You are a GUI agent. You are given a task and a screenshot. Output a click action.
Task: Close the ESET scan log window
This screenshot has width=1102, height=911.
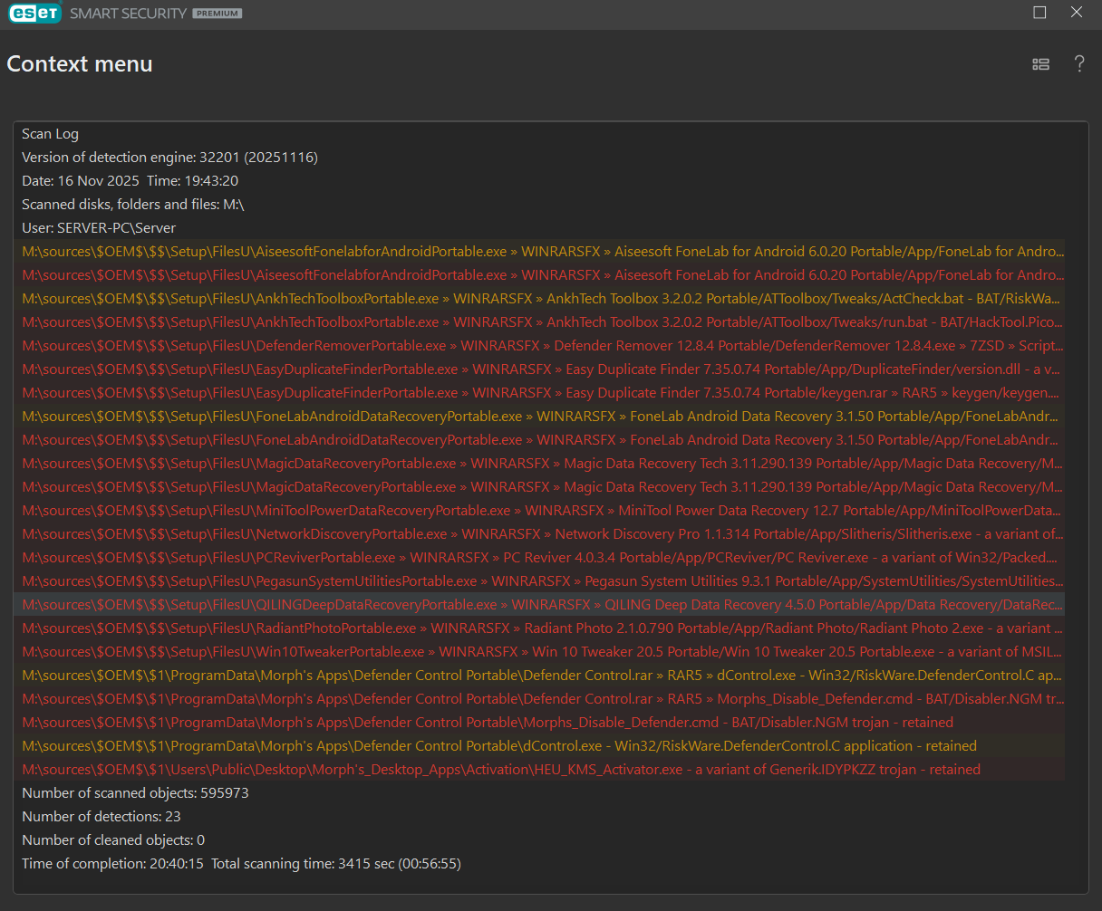point(1077,13)
